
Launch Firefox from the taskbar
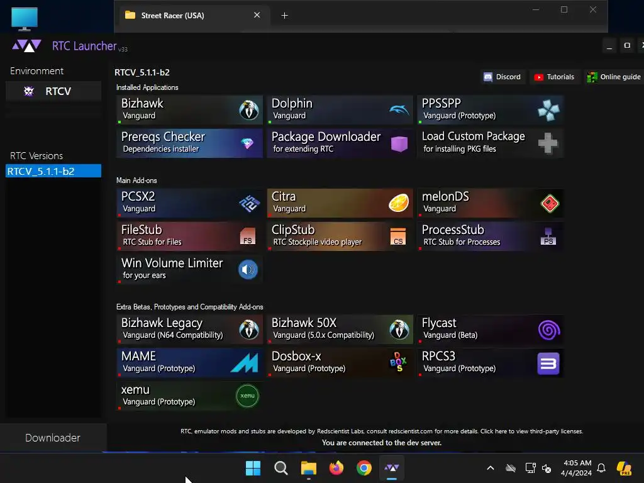[x=336, y=468]
